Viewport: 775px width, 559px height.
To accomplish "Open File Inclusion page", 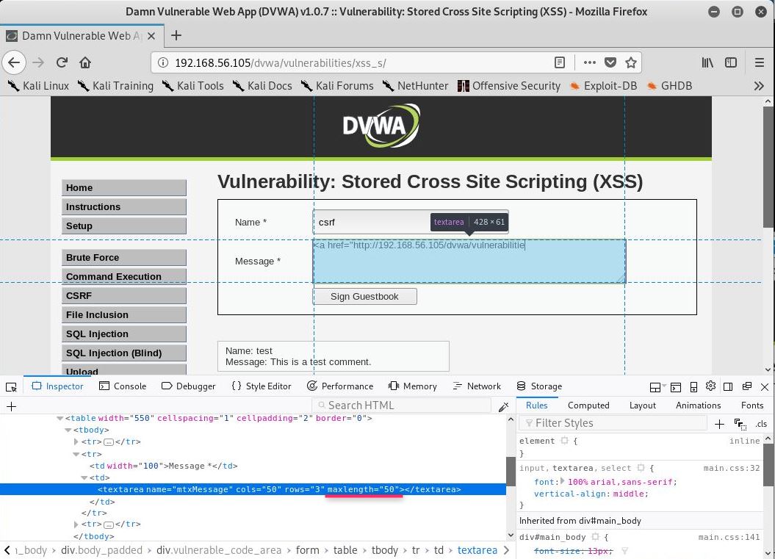I will [124, 315].
